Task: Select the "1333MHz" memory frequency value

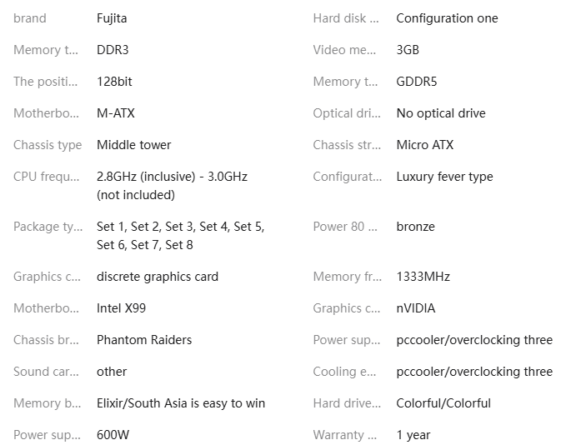Action: tap(423, 277)
